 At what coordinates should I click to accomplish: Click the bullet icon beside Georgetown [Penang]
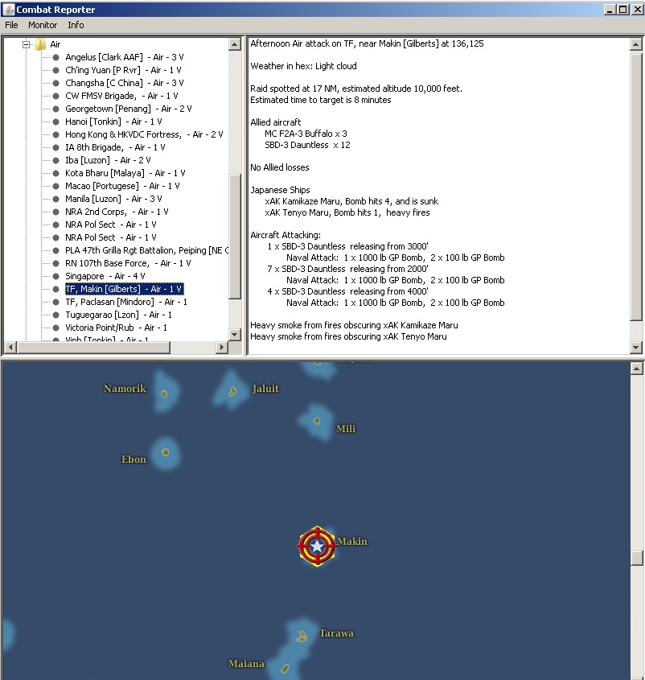point(55,109)
